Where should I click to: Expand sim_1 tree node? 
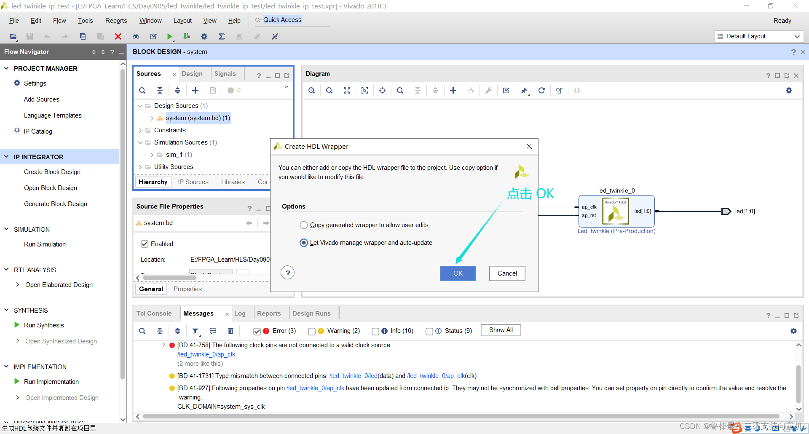[x=152, y=155]
